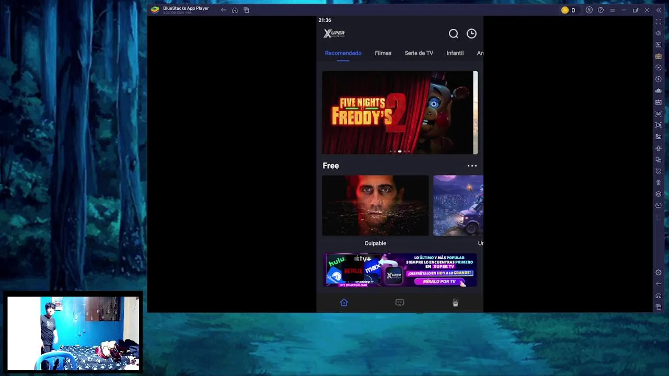Click the Culpable title text

(375, 243)
